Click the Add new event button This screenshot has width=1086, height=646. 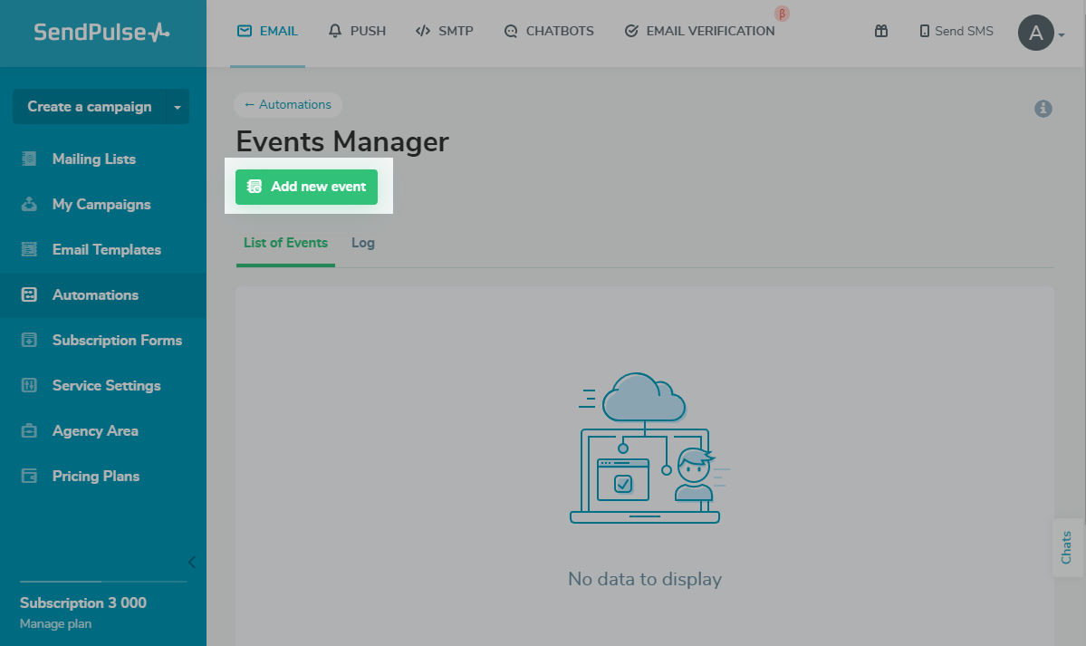tap(305, 187)
